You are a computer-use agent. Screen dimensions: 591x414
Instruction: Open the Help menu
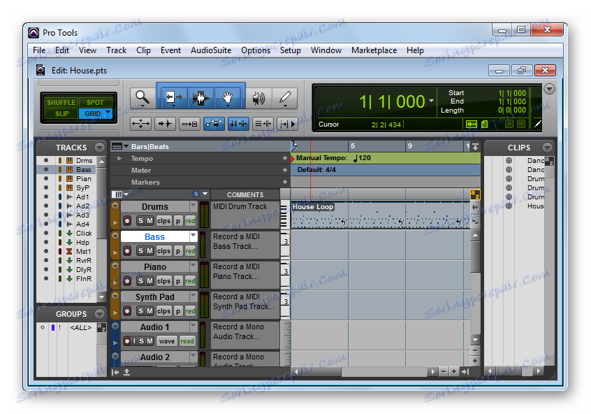(415, 50)
